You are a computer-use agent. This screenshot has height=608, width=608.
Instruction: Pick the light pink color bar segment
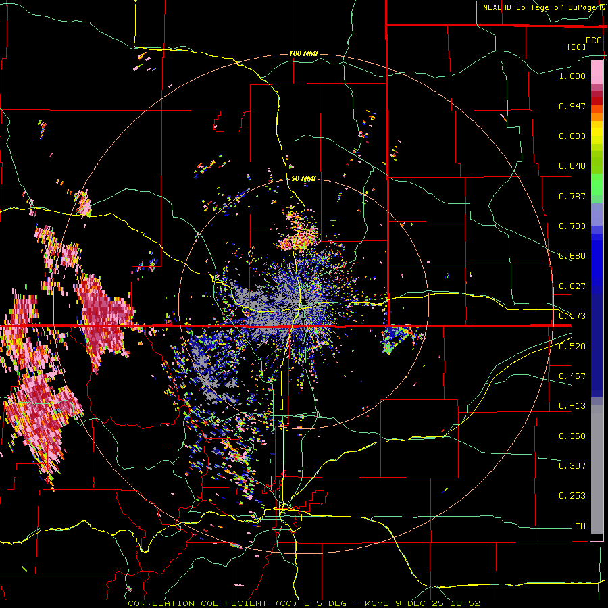(x=597, y=72)
